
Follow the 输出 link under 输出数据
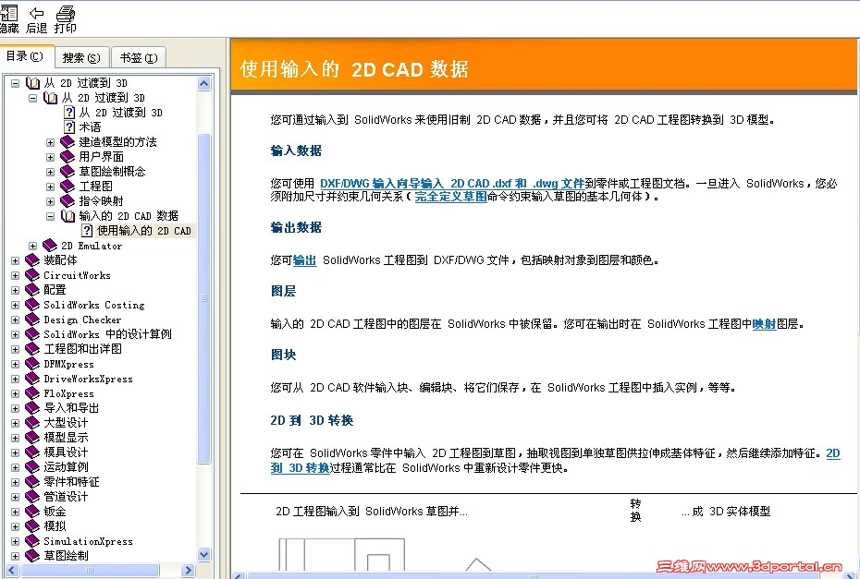(x=304, y=260)
